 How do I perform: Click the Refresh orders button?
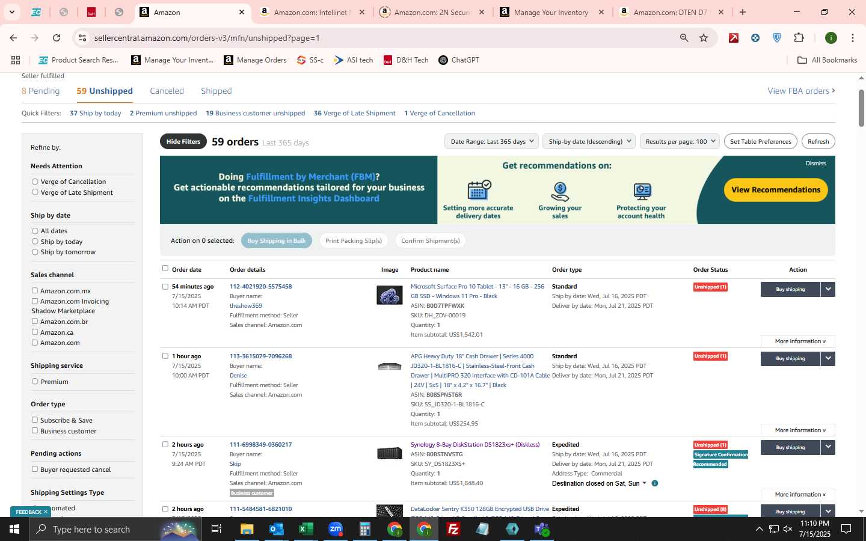(x=818, y=141)
